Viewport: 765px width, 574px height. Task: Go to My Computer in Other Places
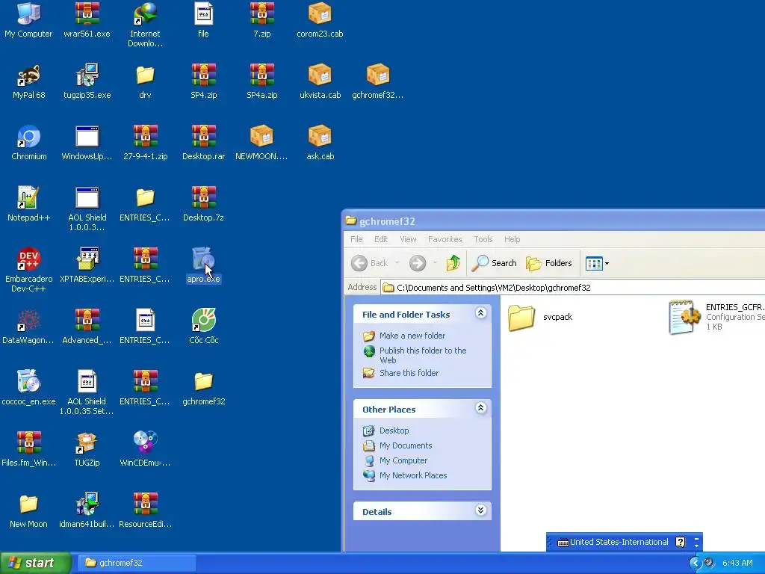click(x=403, y=460)
